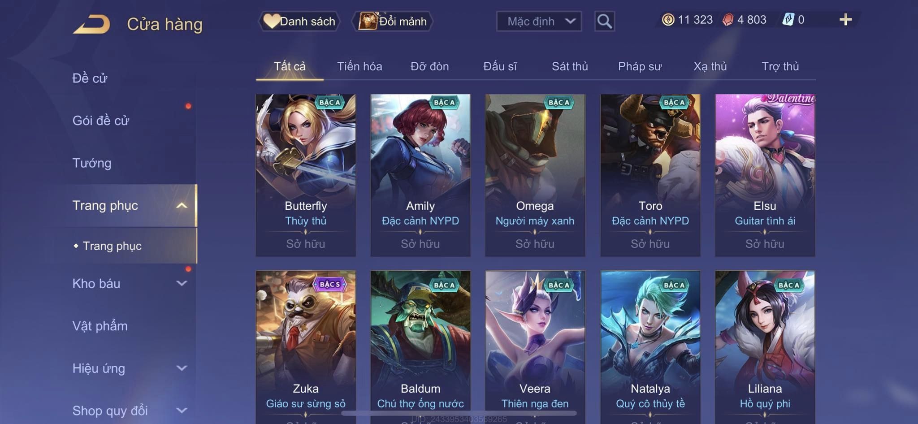Select the Tiến hóa tab
Image resolution: width=918 pixels, height=424 pixels.
(359, 66)
